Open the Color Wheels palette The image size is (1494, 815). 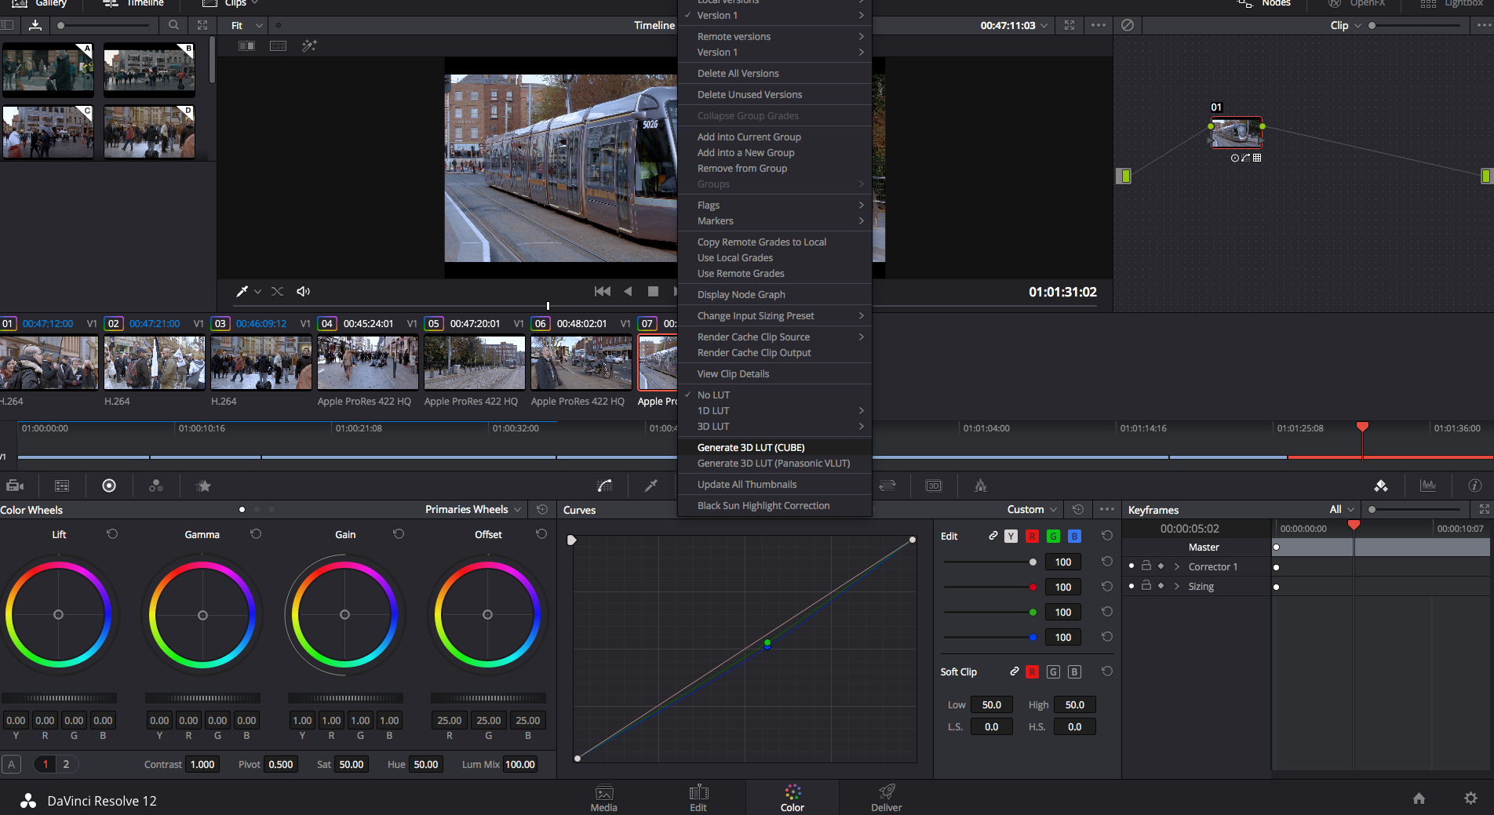tap(109, 486)
